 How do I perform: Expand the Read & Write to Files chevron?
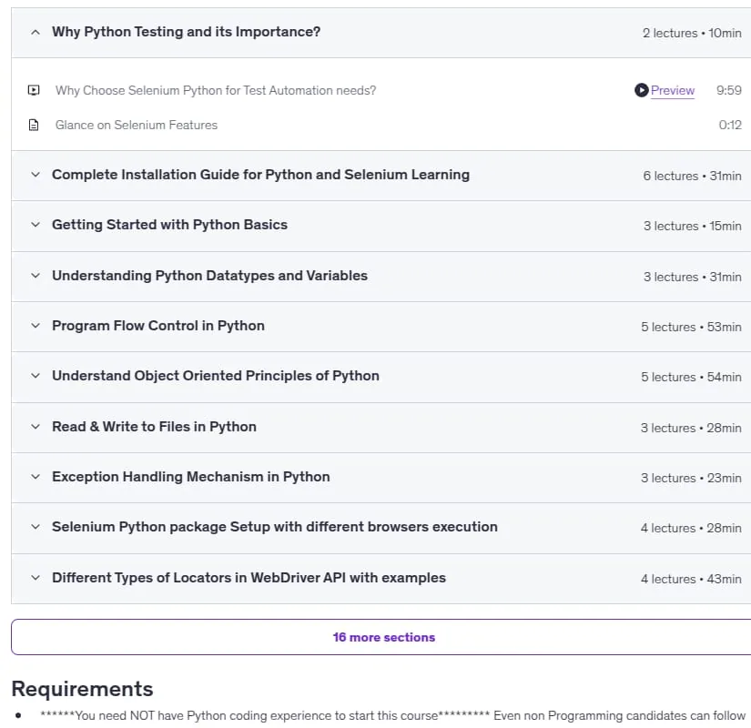[x=36, y=427]
